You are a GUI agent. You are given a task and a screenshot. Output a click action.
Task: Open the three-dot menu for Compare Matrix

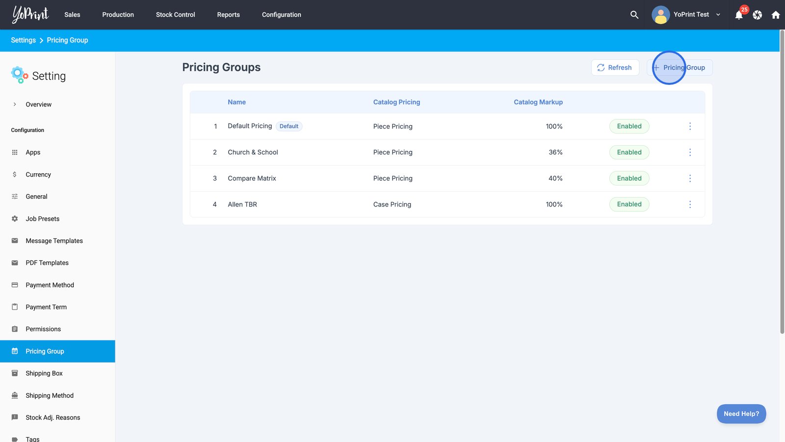pyautogui.click(x=690, y=179)
